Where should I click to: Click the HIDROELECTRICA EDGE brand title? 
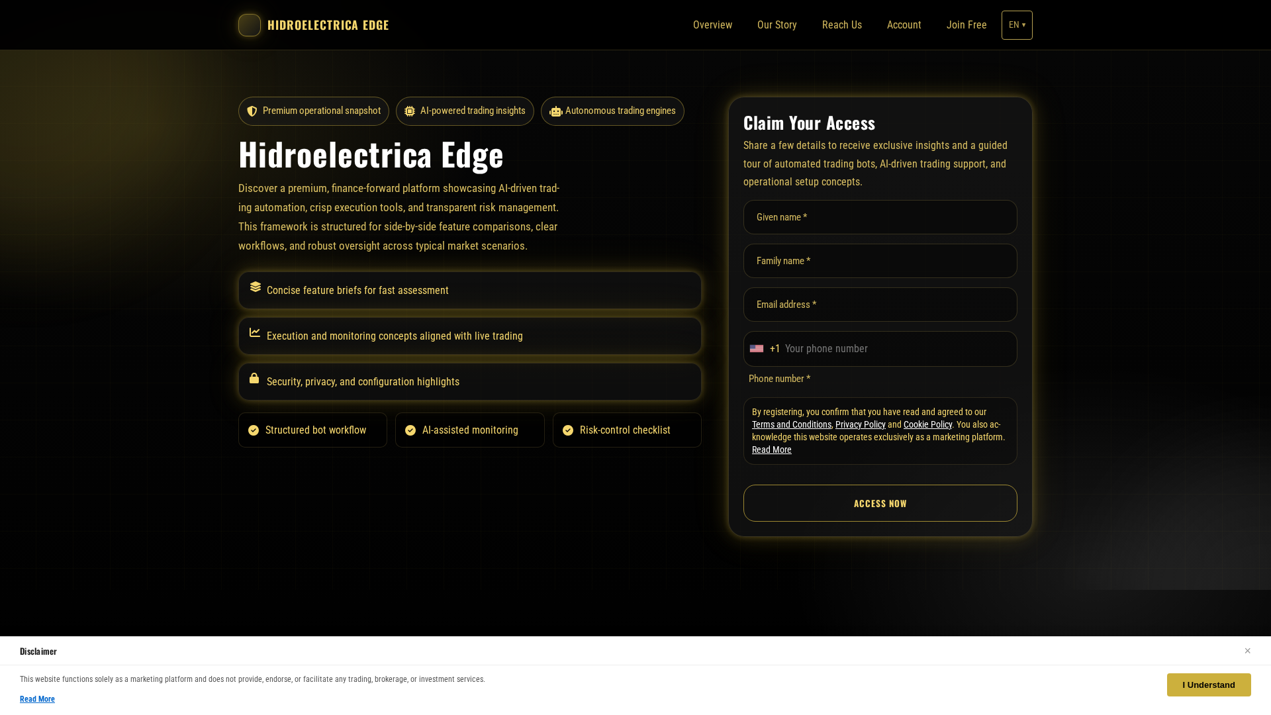(x=328, y=25)
